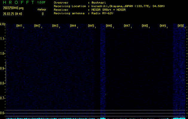Click the NESDR SMArt + HDSDR text
The image size is (188, 119).
point(108,10)
